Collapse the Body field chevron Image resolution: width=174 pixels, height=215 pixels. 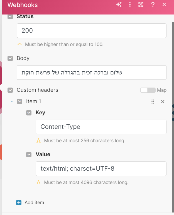click(x=10, y=58)
